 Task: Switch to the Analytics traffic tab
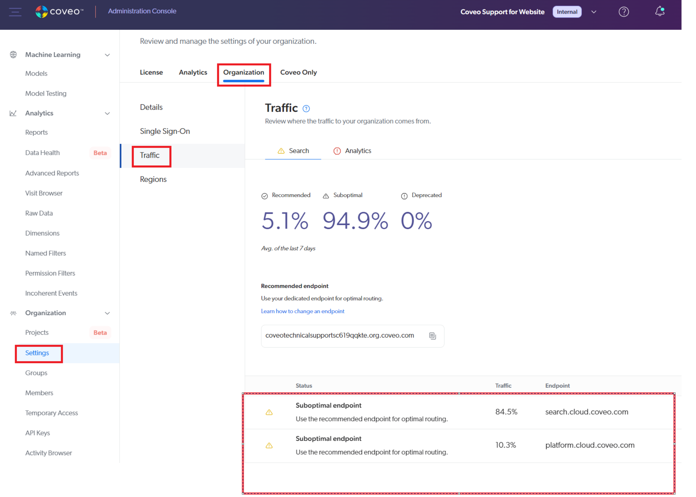358,150
